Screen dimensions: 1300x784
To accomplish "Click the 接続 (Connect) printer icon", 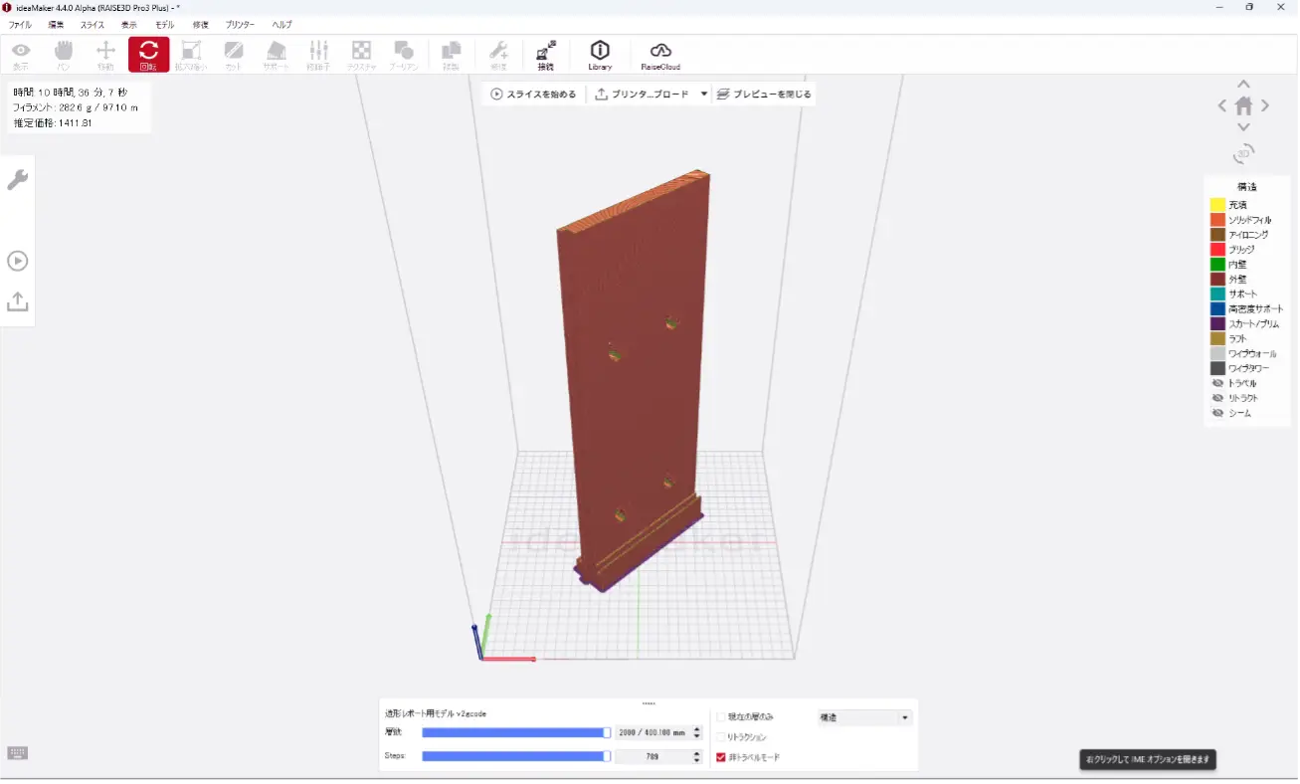I will [546, 55].
